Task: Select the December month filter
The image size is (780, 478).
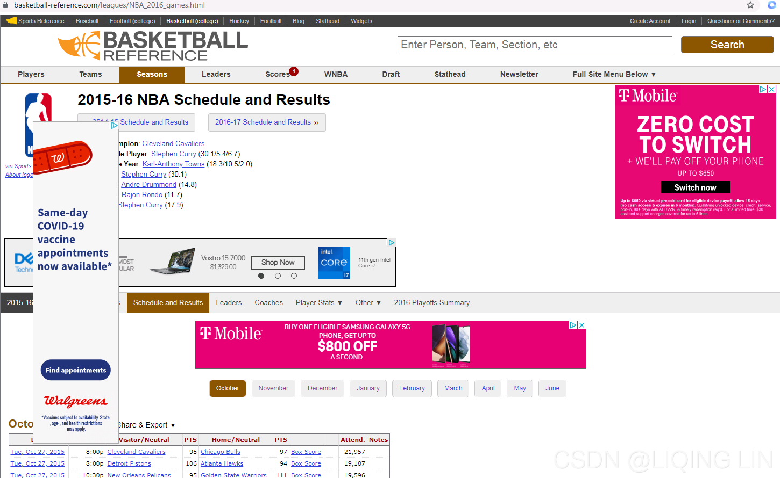Action: click(x=323, y=388)
